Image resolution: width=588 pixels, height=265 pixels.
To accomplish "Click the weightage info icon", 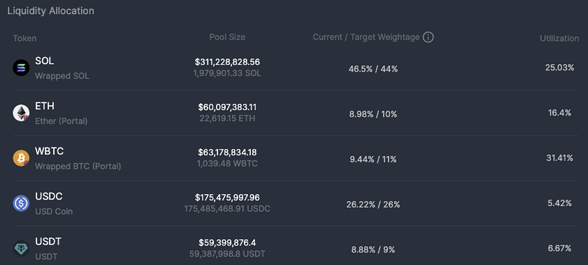I will pos(428,37).
